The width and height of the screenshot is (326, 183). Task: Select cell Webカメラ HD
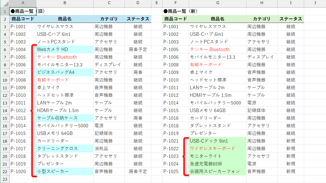65,50
